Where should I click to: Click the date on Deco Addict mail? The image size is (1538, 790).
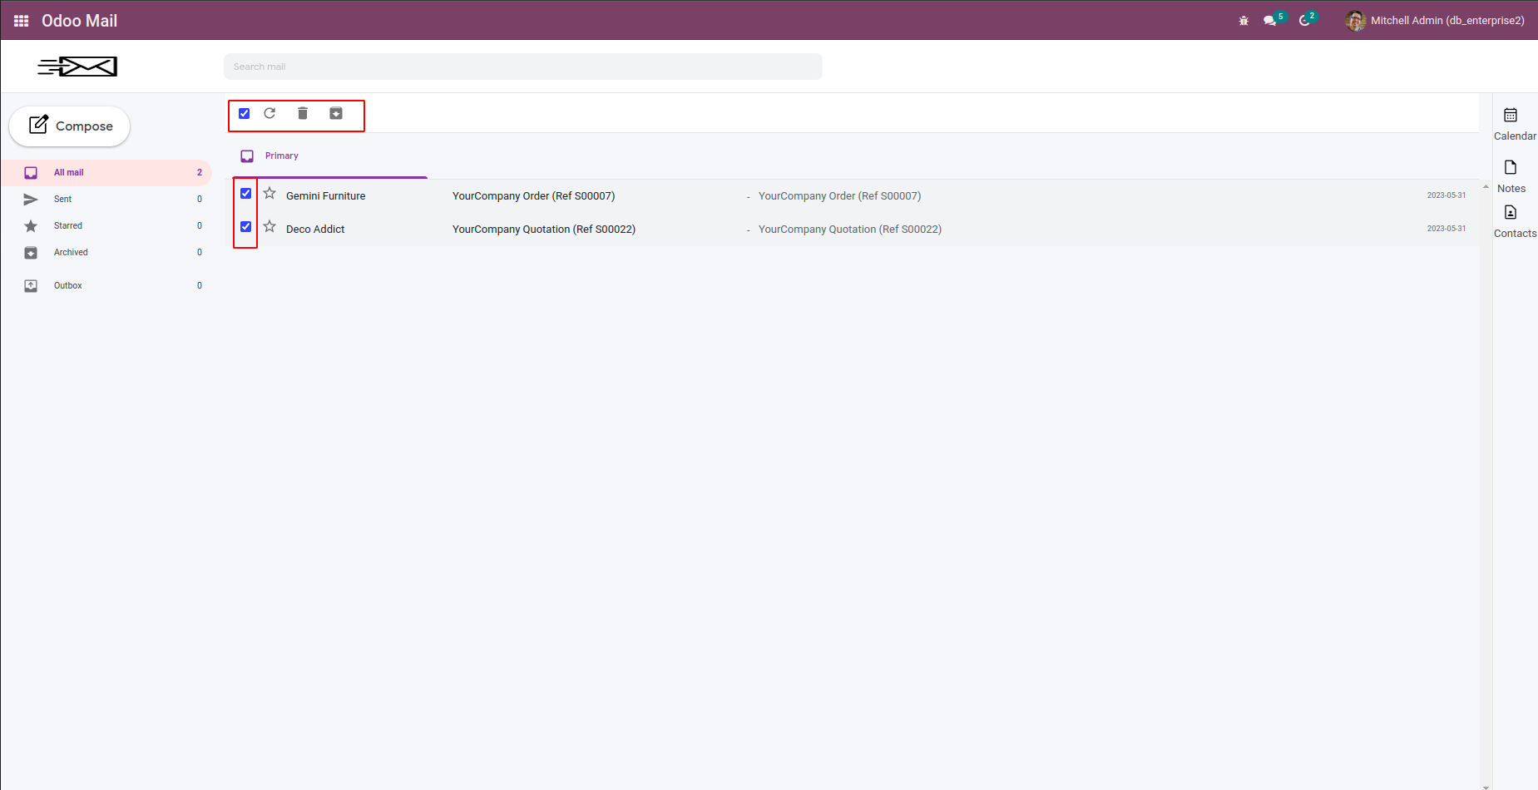click(x=1447, y=229)
